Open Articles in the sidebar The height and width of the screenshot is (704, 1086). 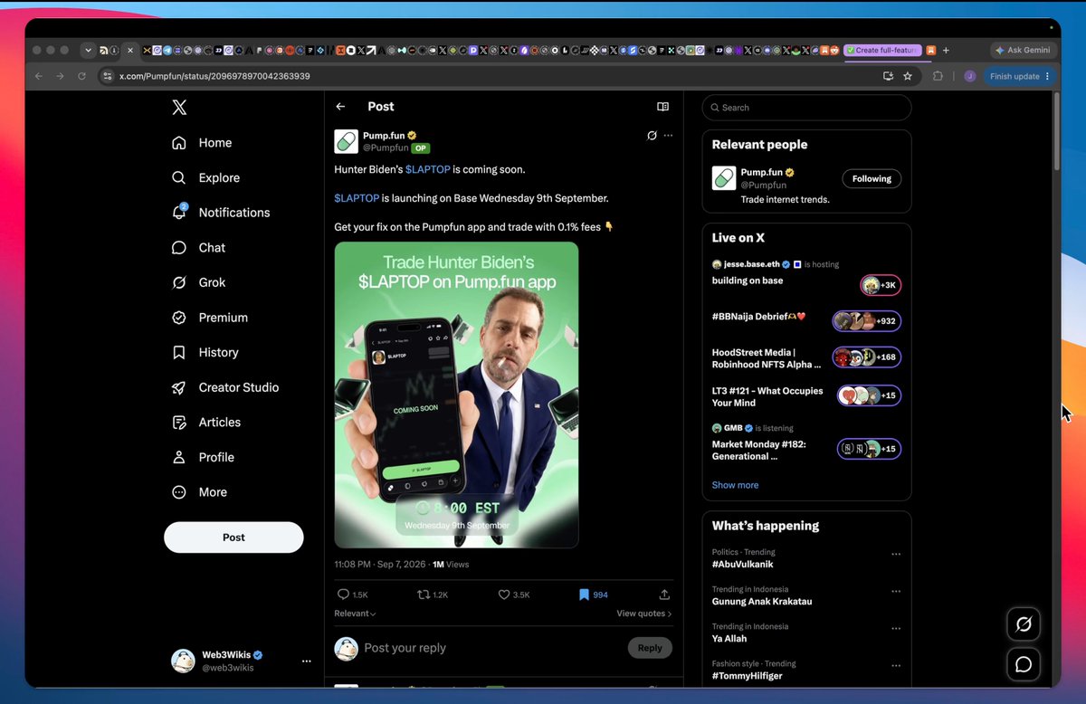(x=206, y=422)
